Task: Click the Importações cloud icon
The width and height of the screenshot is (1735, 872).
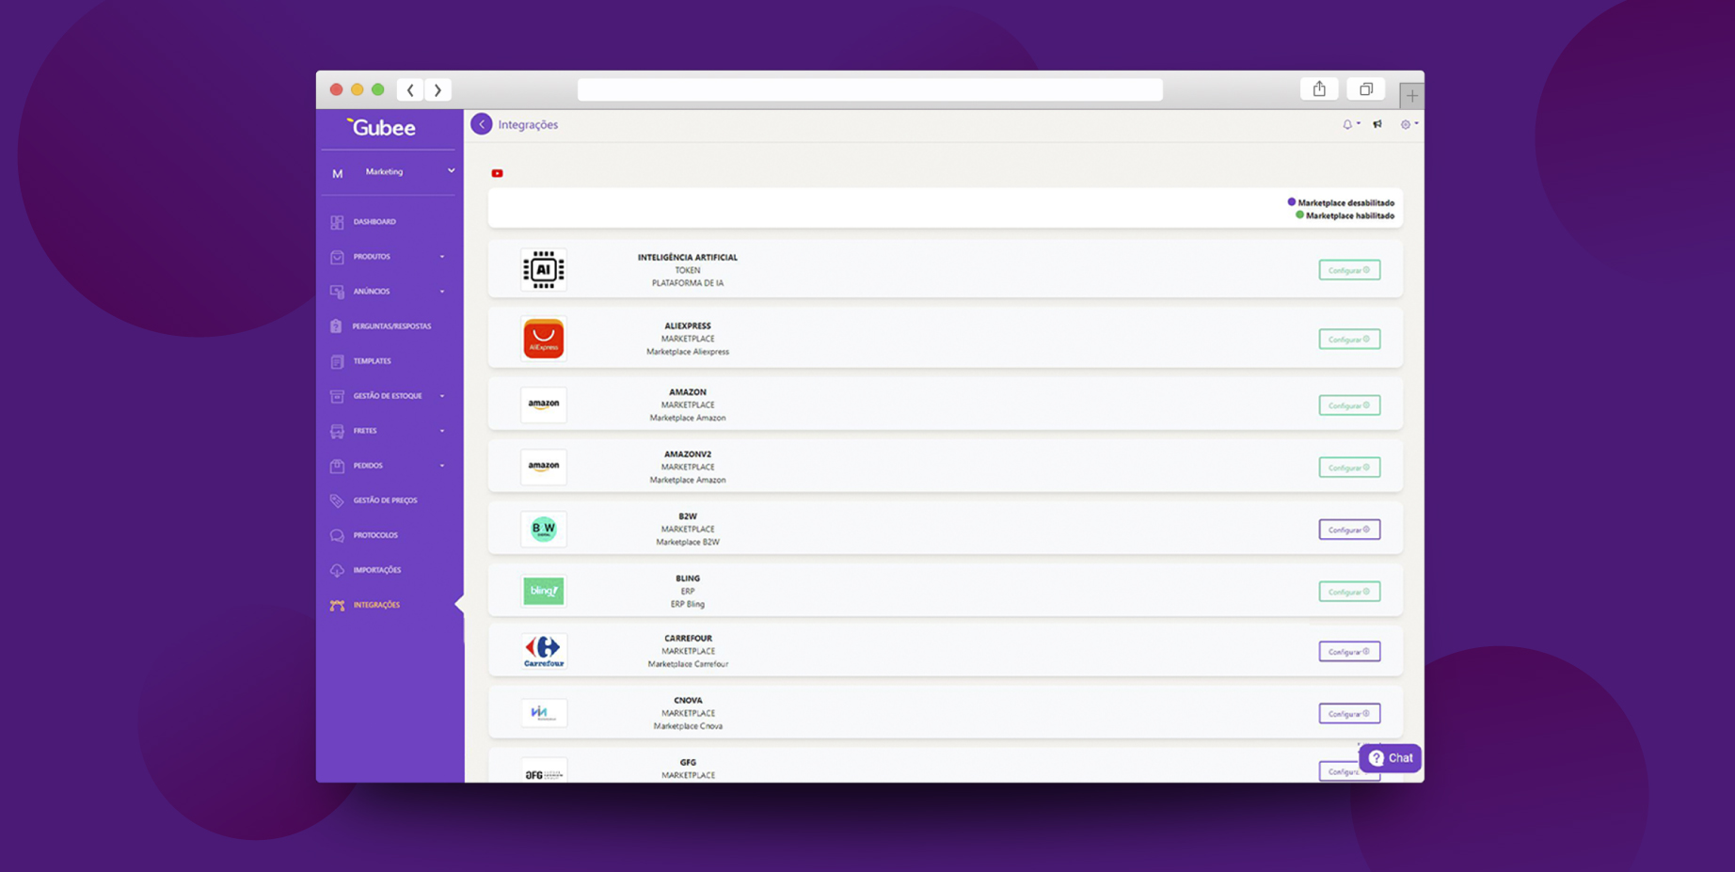Action: pos(337,570)
